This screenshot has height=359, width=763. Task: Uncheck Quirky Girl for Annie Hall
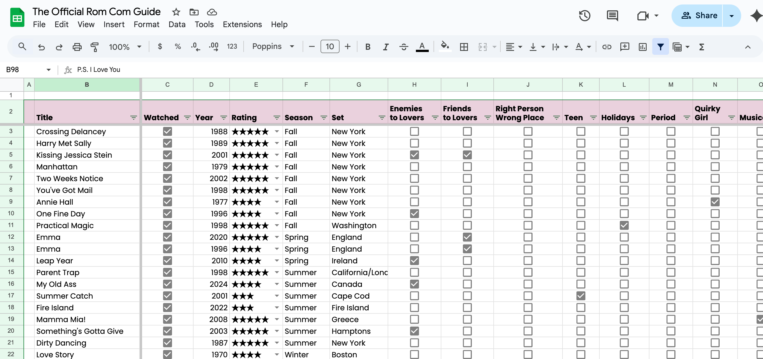click(715, 202)
